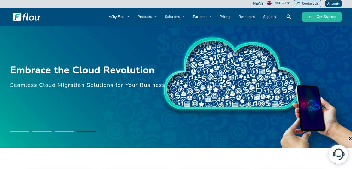Open the search bar via magnifier icon

point(289,17)
